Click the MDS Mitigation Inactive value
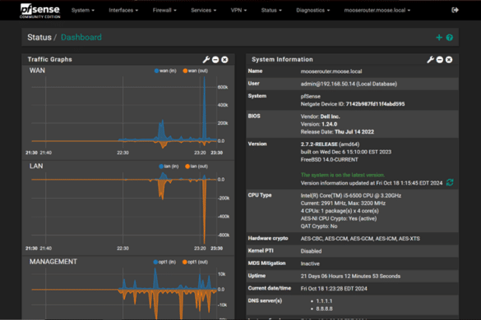The width and height of the screenshot is (481, 320). 310,263
